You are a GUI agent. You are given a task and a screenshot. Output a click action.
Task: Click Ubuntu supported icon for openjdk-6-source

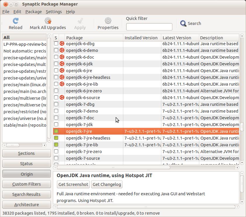point(62,98)
